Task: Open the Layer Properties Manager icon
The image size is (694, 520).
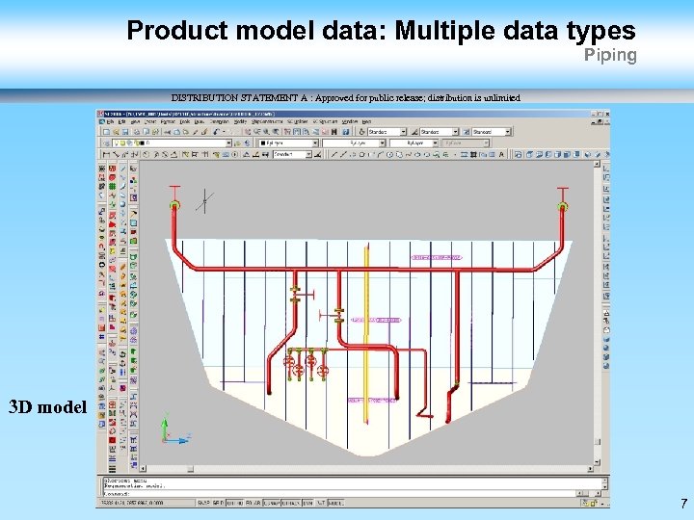Action: tap(106, 143)
